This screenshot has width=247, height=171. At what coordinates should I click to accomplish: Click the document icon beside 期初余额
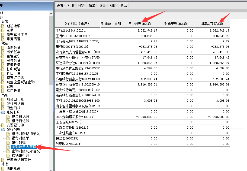3,26
